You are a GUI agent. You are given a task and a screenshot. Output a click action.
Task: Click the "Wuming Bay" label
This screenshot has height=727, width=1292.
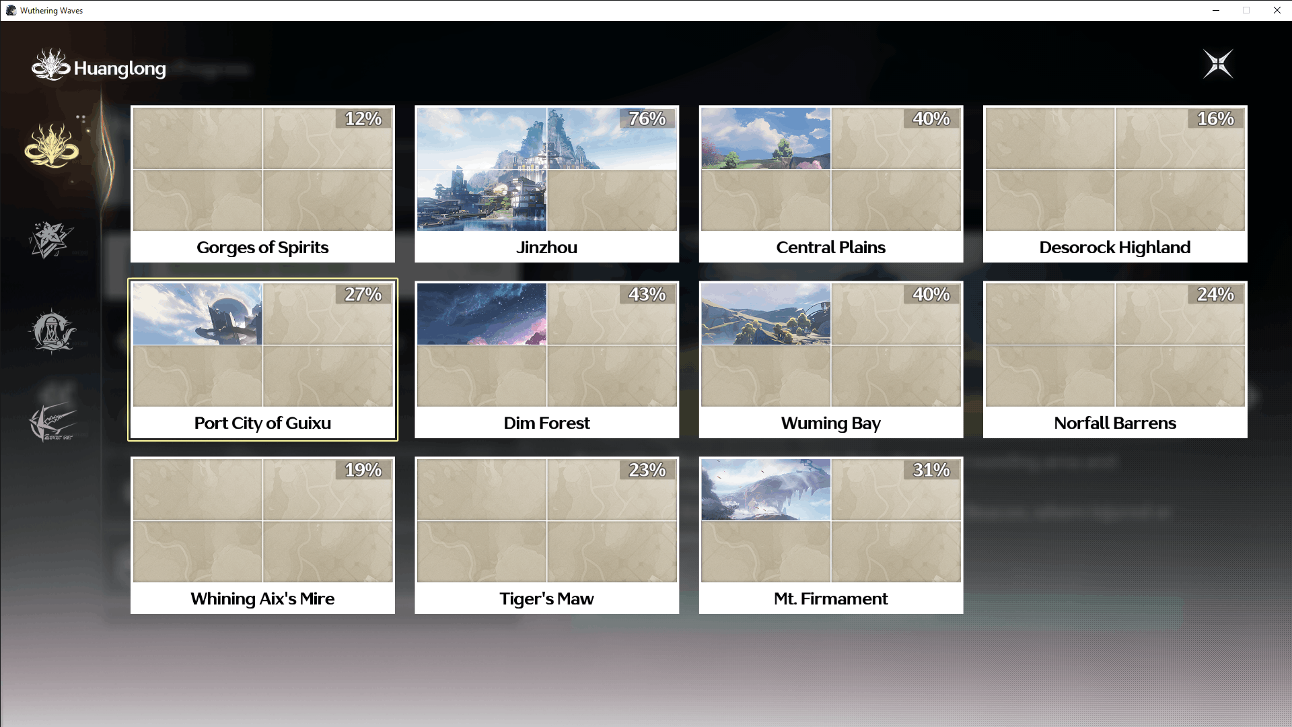[x=830, y=423]
